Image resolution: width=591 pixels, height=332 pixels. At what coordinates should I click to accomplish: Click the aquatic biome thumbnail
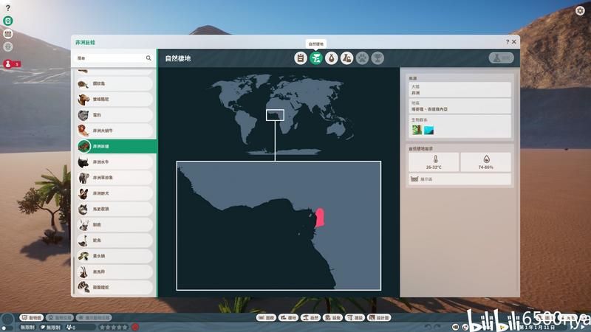pos(429,130)
